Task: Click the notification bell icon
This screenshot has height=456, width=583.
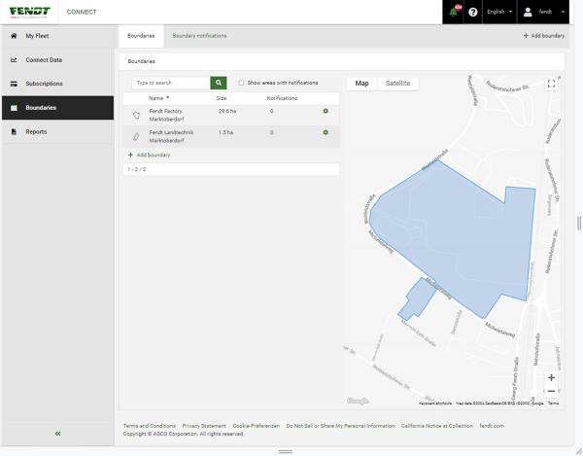Action: [456, 12]
